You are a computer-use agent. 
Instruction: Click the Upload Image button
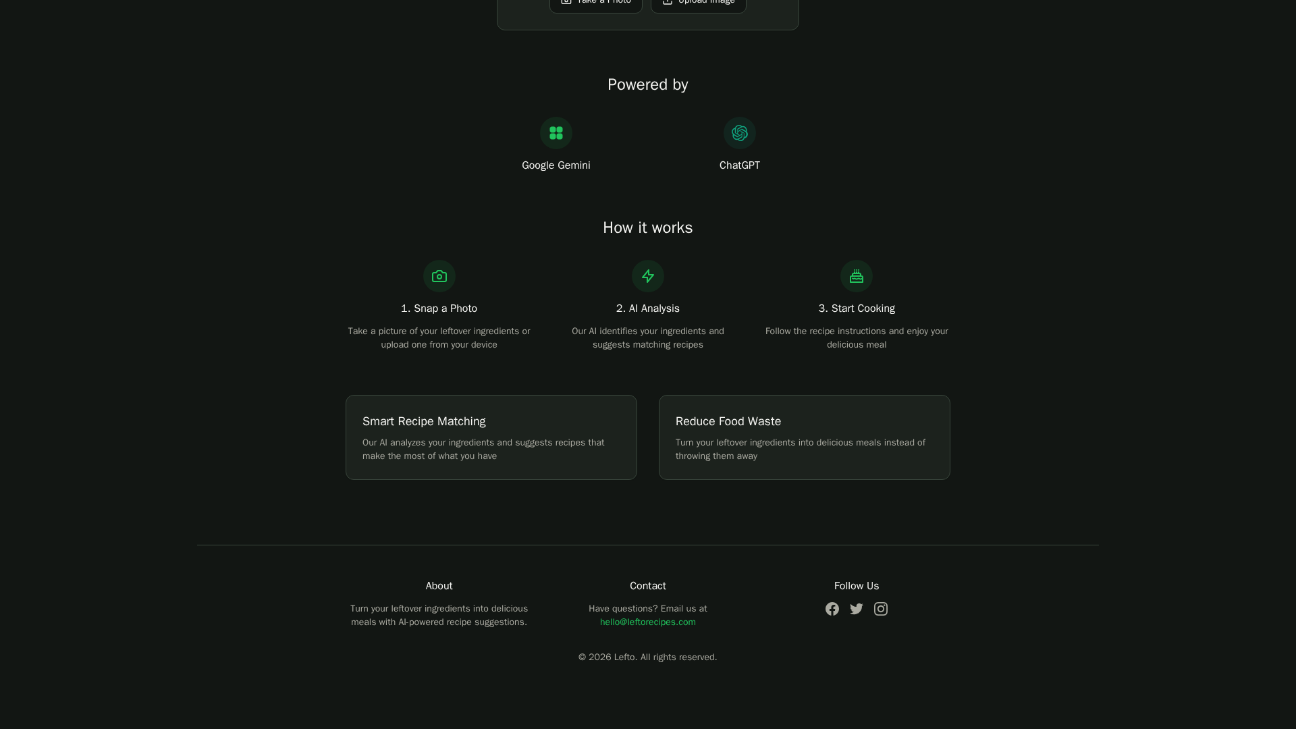[698, 4]
